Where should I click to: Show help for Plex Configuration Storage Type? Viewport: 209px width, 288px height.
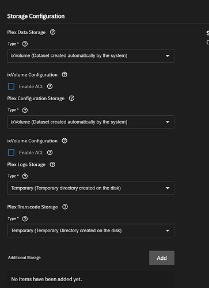[x=25, y=110]
